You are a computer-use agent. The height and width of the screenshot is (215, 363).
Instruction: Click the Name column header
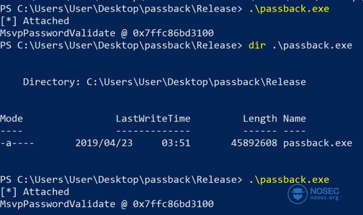pos(295,118)
